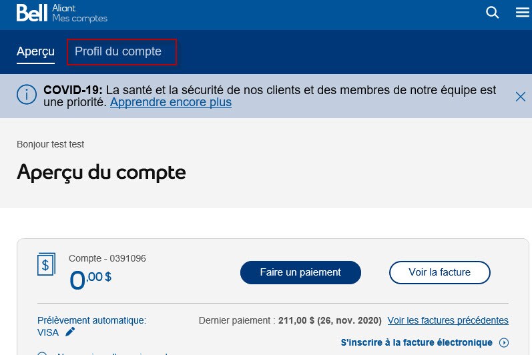Click the pencil icon next to VISA
The height and width of the screenshot is (355, 532).
[70, 332]
